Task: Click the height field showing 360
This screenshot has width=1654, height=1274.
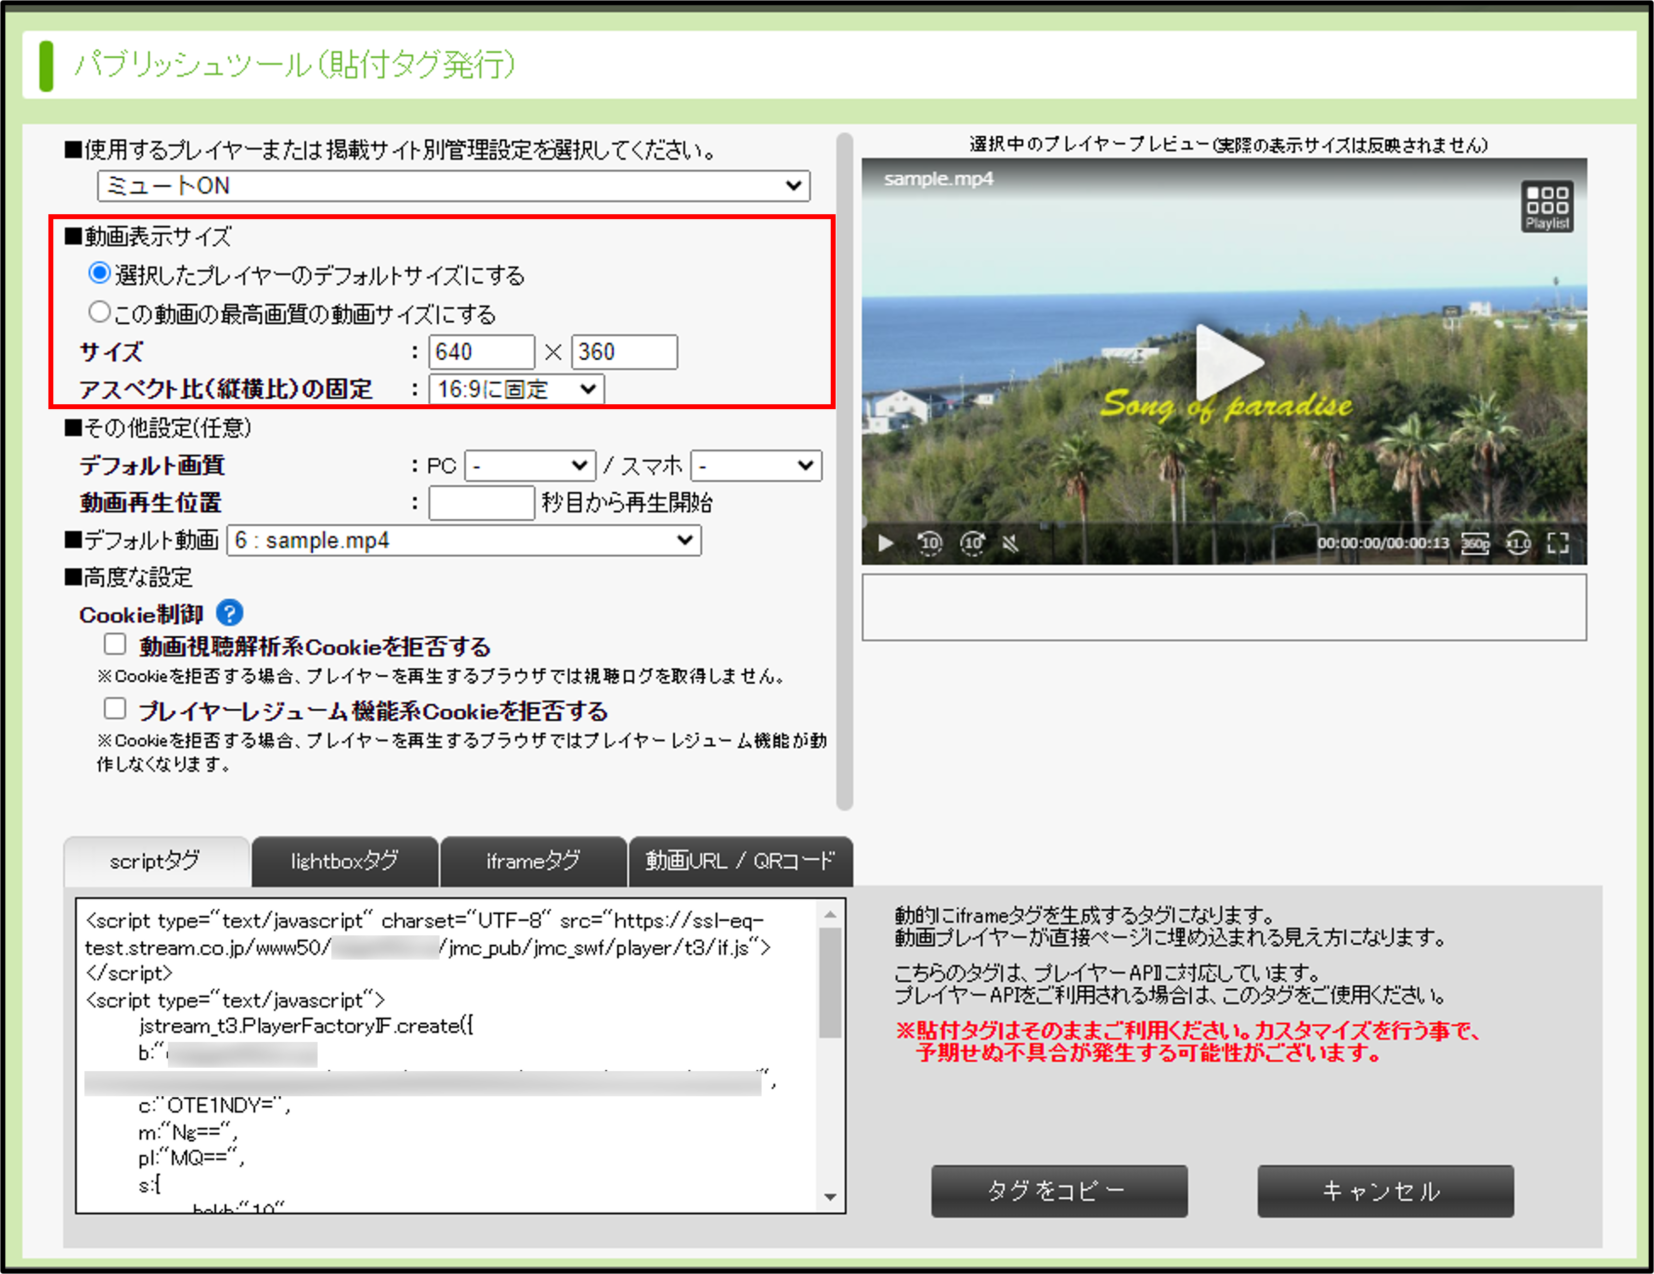Action: [624, 352]
